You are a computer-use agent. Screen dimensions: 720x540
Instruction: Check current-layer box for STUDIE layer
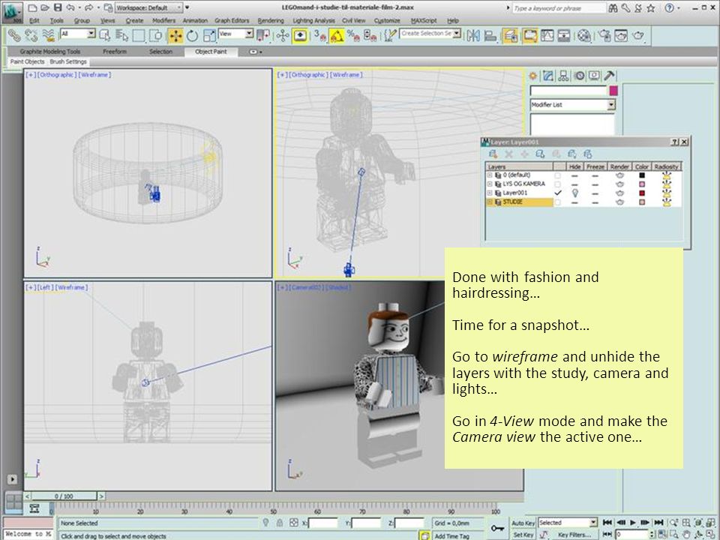coord(557,202)
